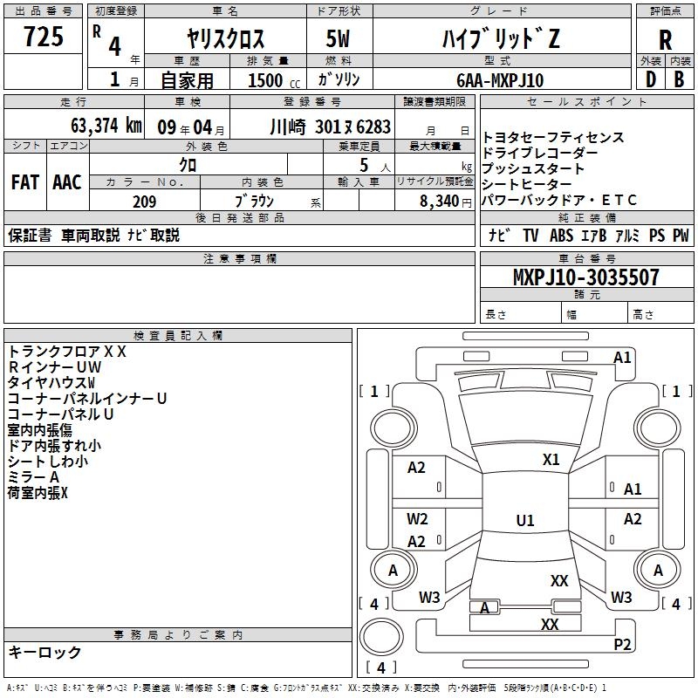Select shift type FAT
This screenshot has height=698, width=698.
click(x=25, y=182)
